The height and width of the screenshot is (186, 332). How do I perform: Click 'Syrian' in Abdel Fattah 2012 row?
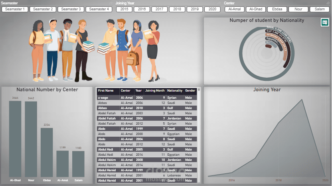172,123
